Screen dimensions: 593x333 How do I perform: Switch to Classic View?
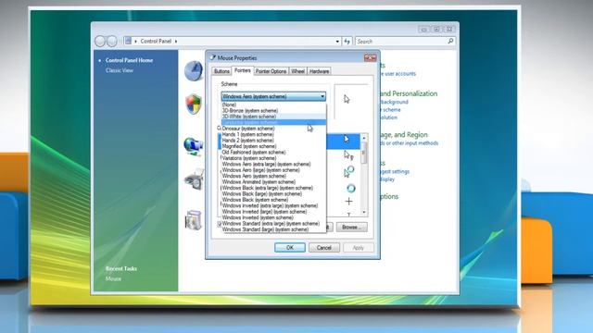coord(120,70)
